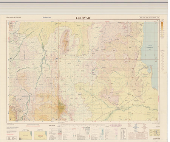The height and width of the screenshot is (142, 170).
Task: Click the Lodwar town symbol at the road junction
Action: pyautogui.click(x=118, y=108)
